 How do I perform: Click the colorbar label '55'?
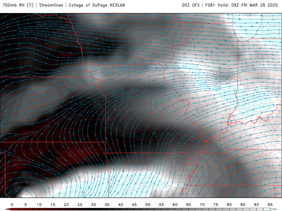[x=161, y=205]
